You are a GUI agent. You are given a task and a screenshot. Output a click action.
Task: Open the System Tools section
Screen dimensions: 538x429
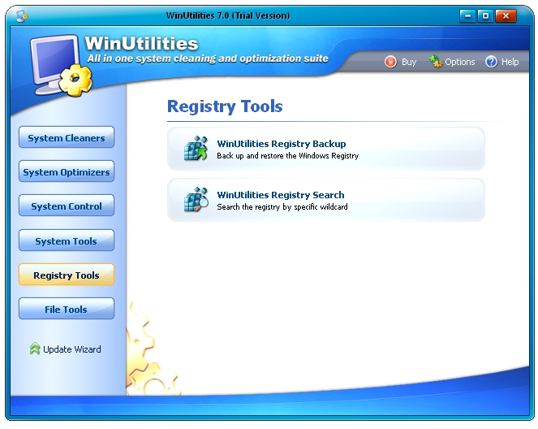(x=67, y=240)
